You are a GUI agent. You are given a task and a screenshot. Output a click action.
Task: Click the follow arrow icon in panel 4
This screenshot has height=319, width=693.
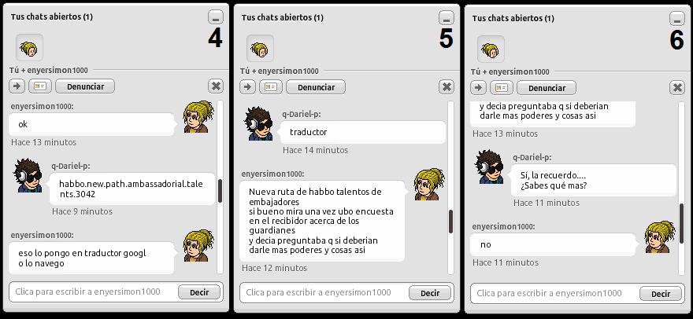tap(17, 86)
